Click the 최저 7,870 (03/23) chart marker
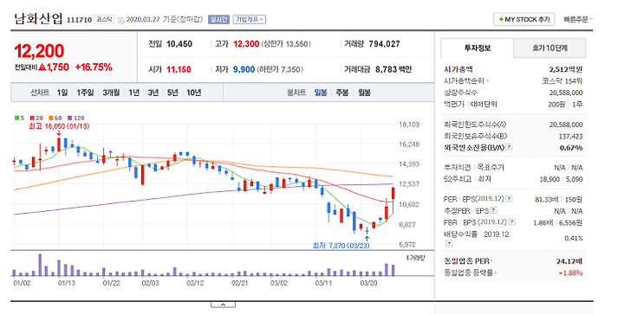This screenshot has width=624, height=314. tap(341, 246)
